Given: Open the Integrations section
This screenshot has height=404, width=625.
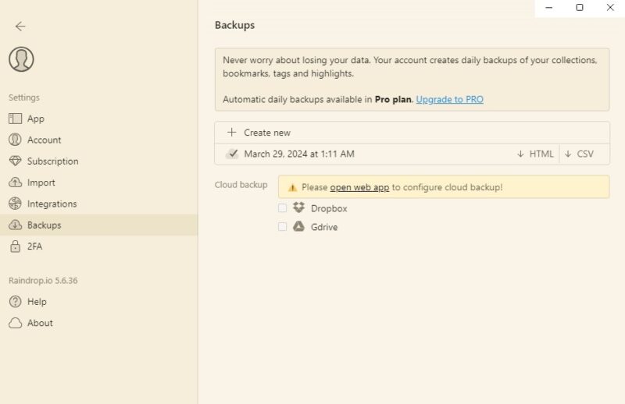Looking at the screenshot, I should pos(99,204).
